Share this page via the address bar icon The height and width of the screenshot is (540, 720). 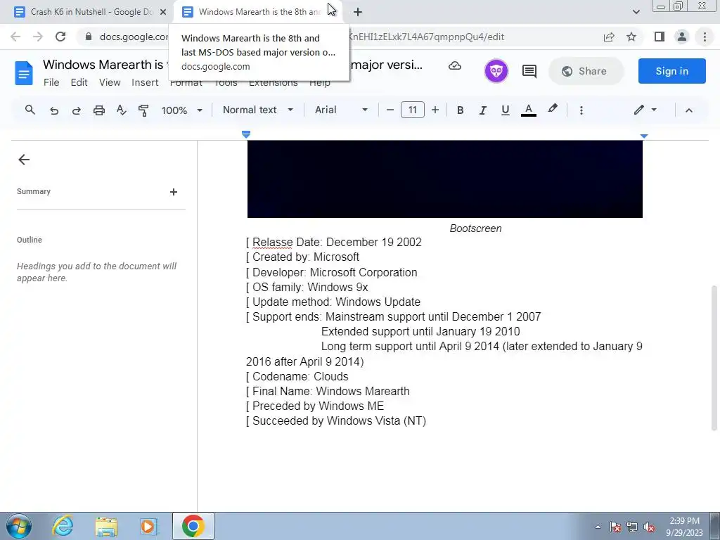[609, 37]
